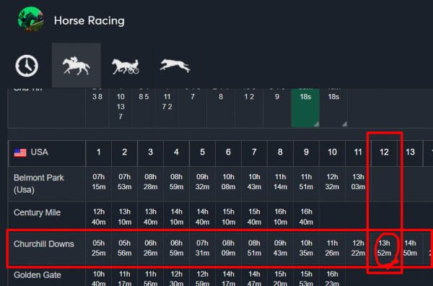This screenshot has width=433, height=286.
Task: Open the green highlighted 18s race cell
Action: (305, 108)
